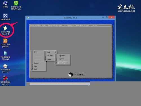141x106 pixels.
Task: Click the Ghost32 11.0 title text
Action: point(70,18)
